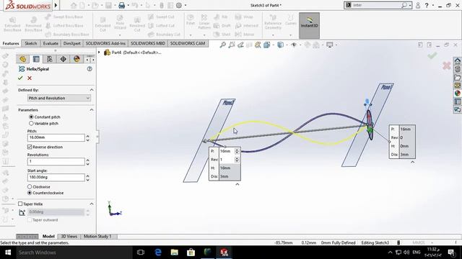
Task: Open the SOLIDWORKS CAM tab
Action: pyautogui.click(x=188, y=43)
